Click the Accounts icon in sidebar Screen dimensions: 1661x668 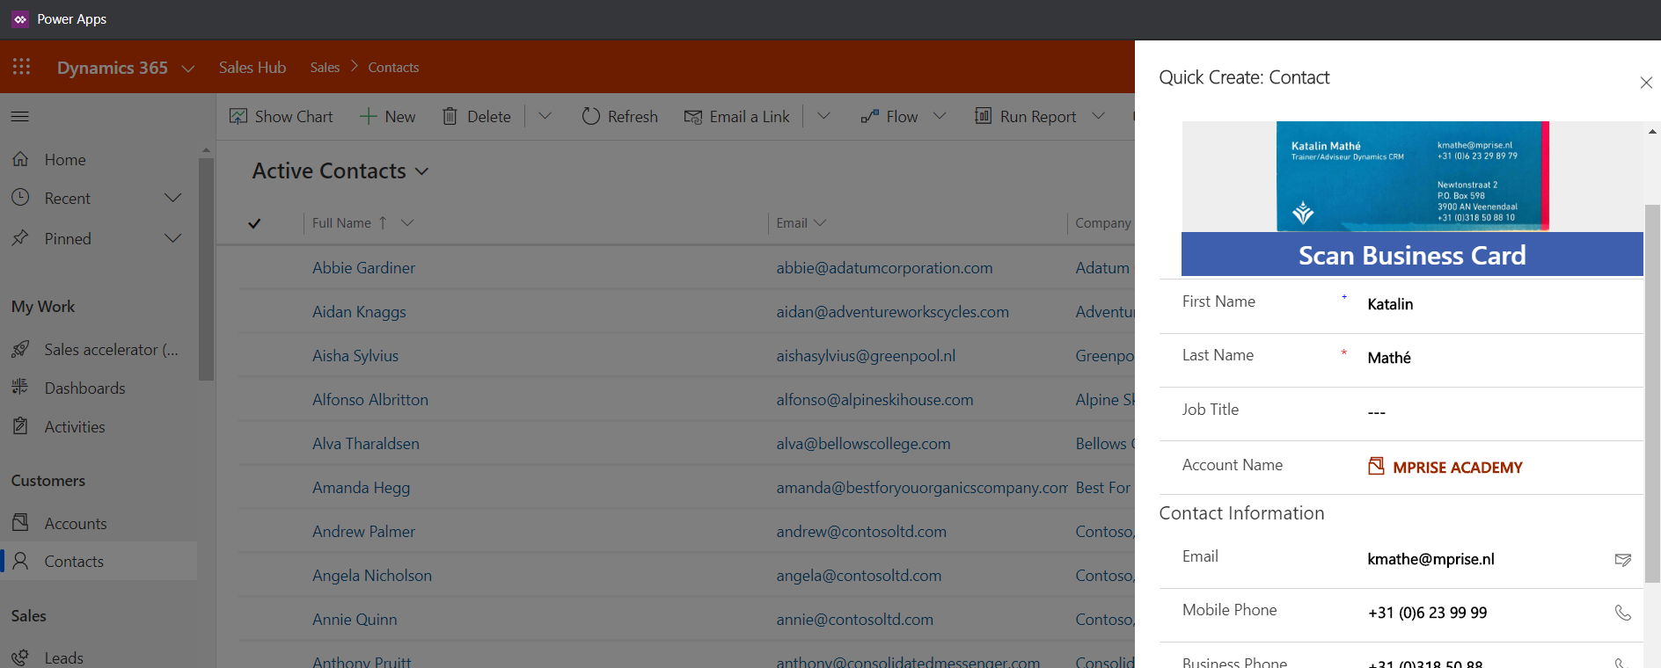(20, 523)
